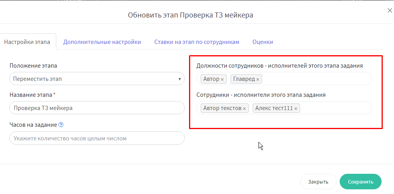Select the Автор tag text
This screenshot has width=394, height=194.
tap(211, 79)
